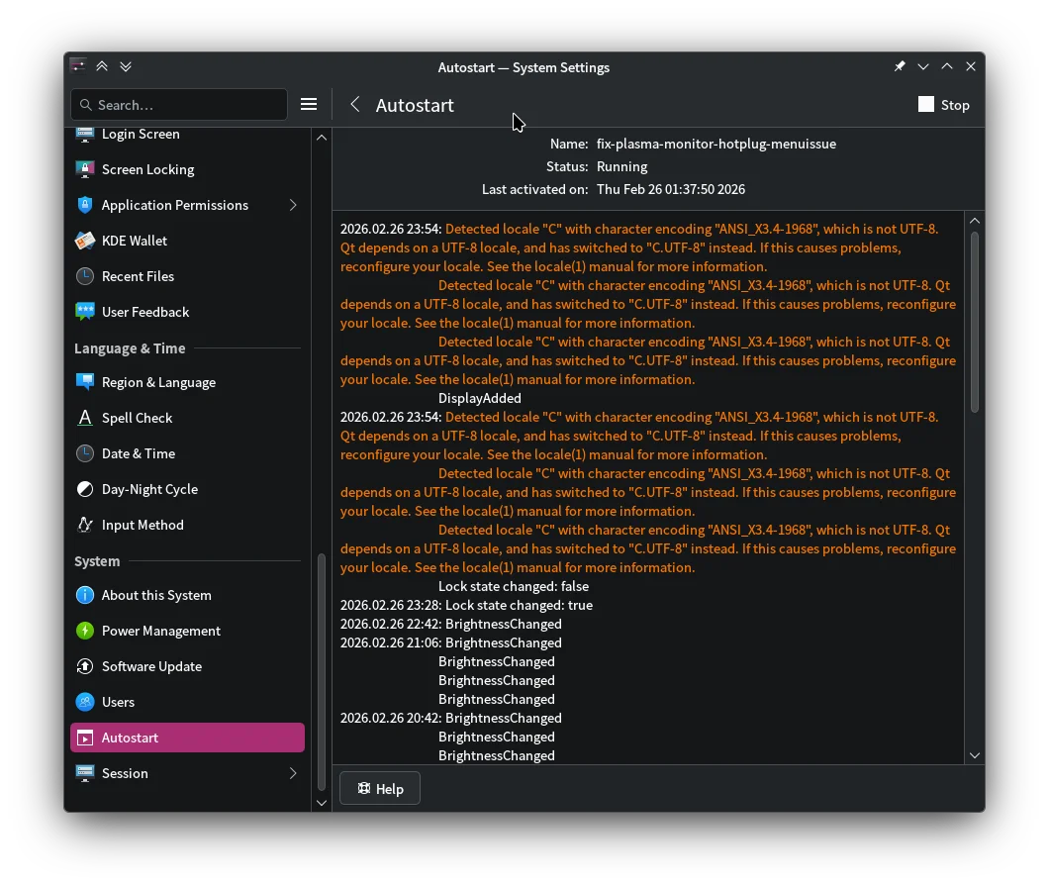Open Software Update page
The width and height of the screenshot is (1049, 888).
click(151, 666)
